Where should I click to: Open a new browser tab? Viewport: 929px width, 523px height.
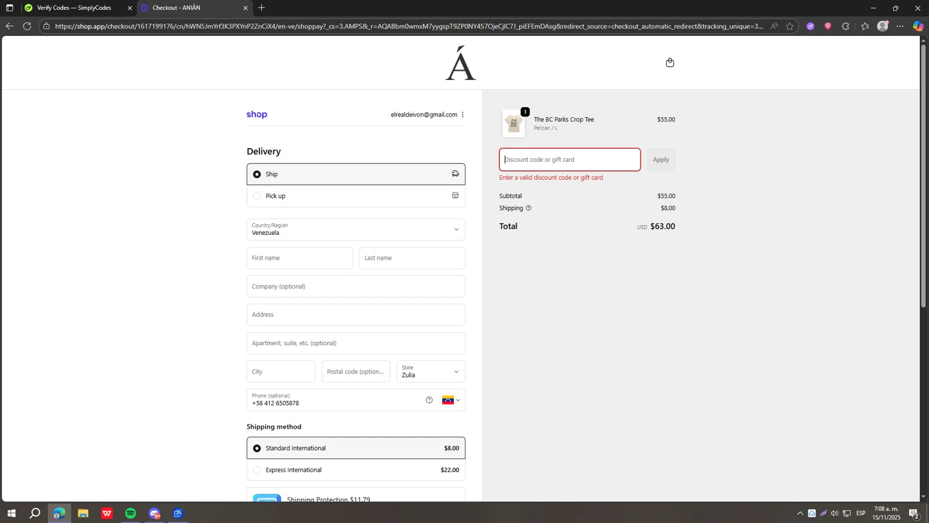click(262, 8)
